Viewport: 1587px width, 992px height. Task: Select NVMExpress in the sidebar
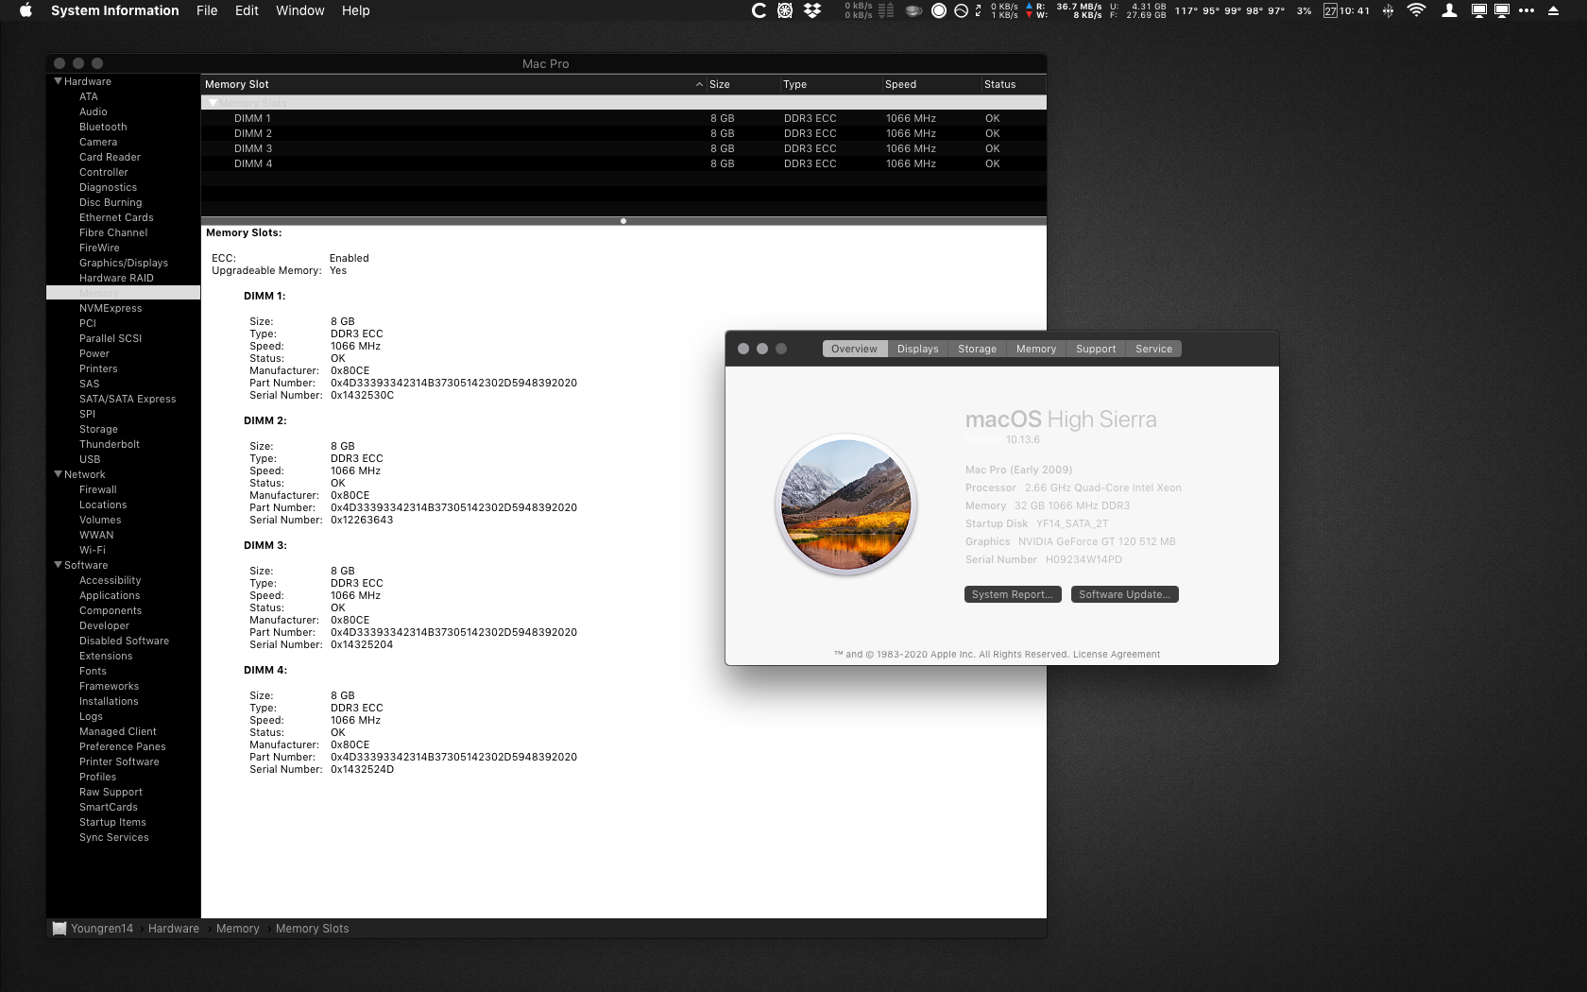111,308
